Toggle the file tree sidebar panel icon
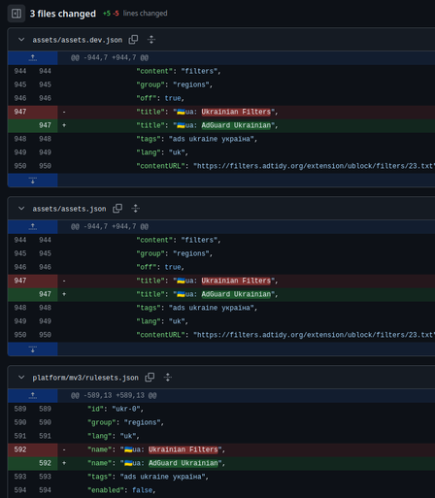Image resolution: width=435 pixels, height=498 pixels. pyautogui.click(x=17, y=14)
